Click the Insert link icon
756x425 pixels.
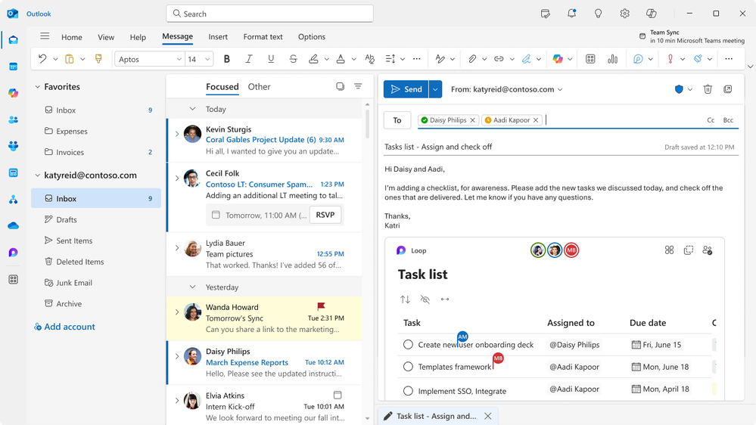coord(499,59)
